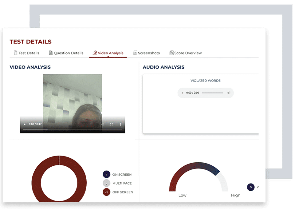Screen dimensions: 295x210
Task: Adjust the audio player seek slider
Action: coord(212,93)
